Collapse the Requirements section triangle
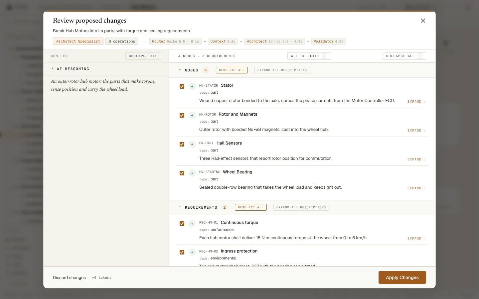 tap(180, 207)
